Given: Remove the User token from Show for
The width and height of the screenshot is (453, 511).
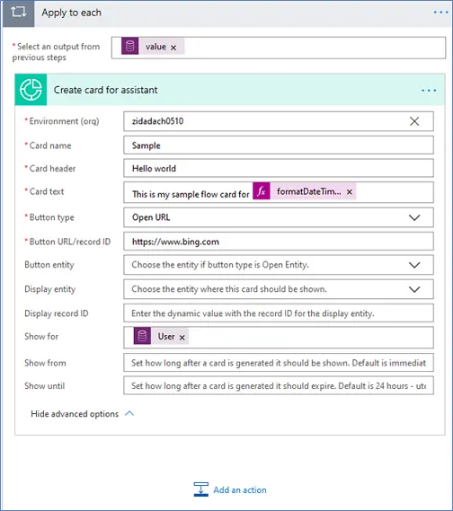Looking at the screenshot, I should coord(182,338).
